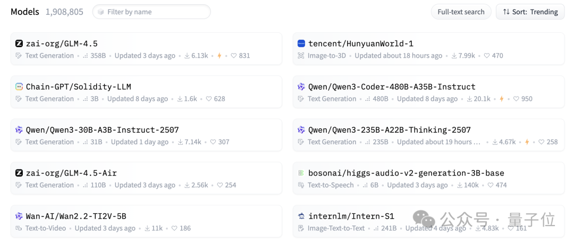This screenshot has height=243, width=574.
Task: Click the zai-org avatar beside GLM-4.5-Air
Action: pos(19,173)
